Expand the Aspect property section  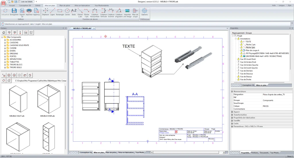(232, 112)
